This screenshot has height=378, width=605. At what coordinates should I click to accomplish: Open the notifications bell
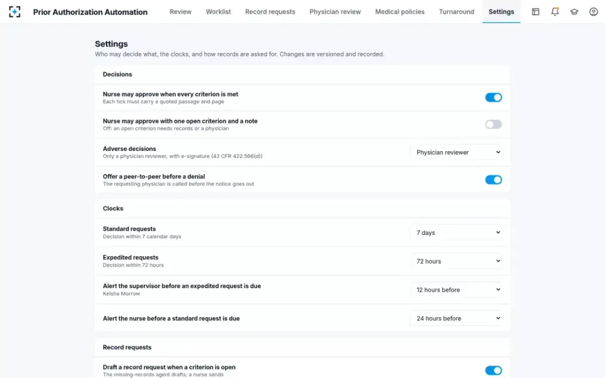point(555,12)
